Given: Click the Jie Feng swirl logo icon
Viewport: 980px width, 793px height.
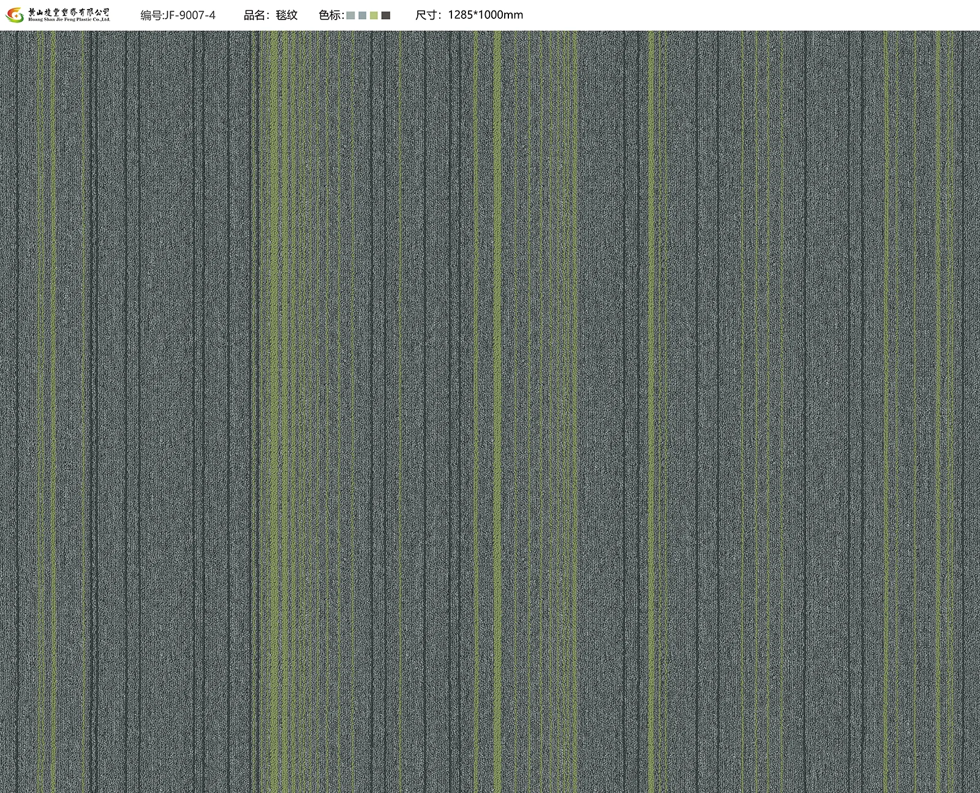Looking at the screenshot, I should coord(15,15).
